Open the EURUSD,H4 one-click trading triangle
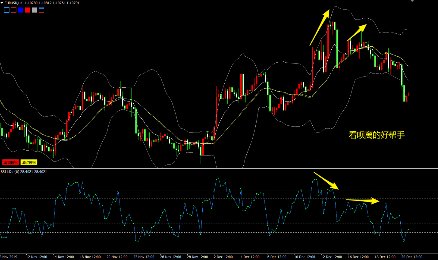This screenshot has height=260, width=438. coord(2,3)
